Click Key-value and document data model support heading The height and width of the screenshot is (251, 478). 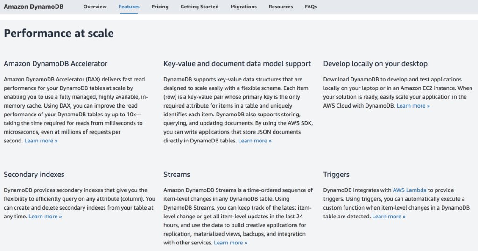[x=237, y=64]
